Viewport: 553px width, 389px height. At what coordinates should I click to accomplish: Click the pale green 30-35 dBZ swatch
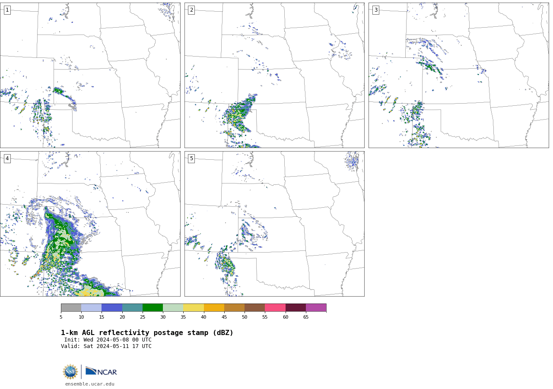click(x=173, y=307)
